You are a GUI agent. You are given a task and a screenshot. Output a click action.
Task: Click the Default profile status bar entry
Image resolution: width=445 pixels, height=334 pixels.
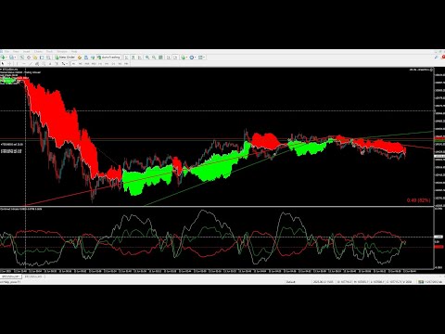click(291, 282)
